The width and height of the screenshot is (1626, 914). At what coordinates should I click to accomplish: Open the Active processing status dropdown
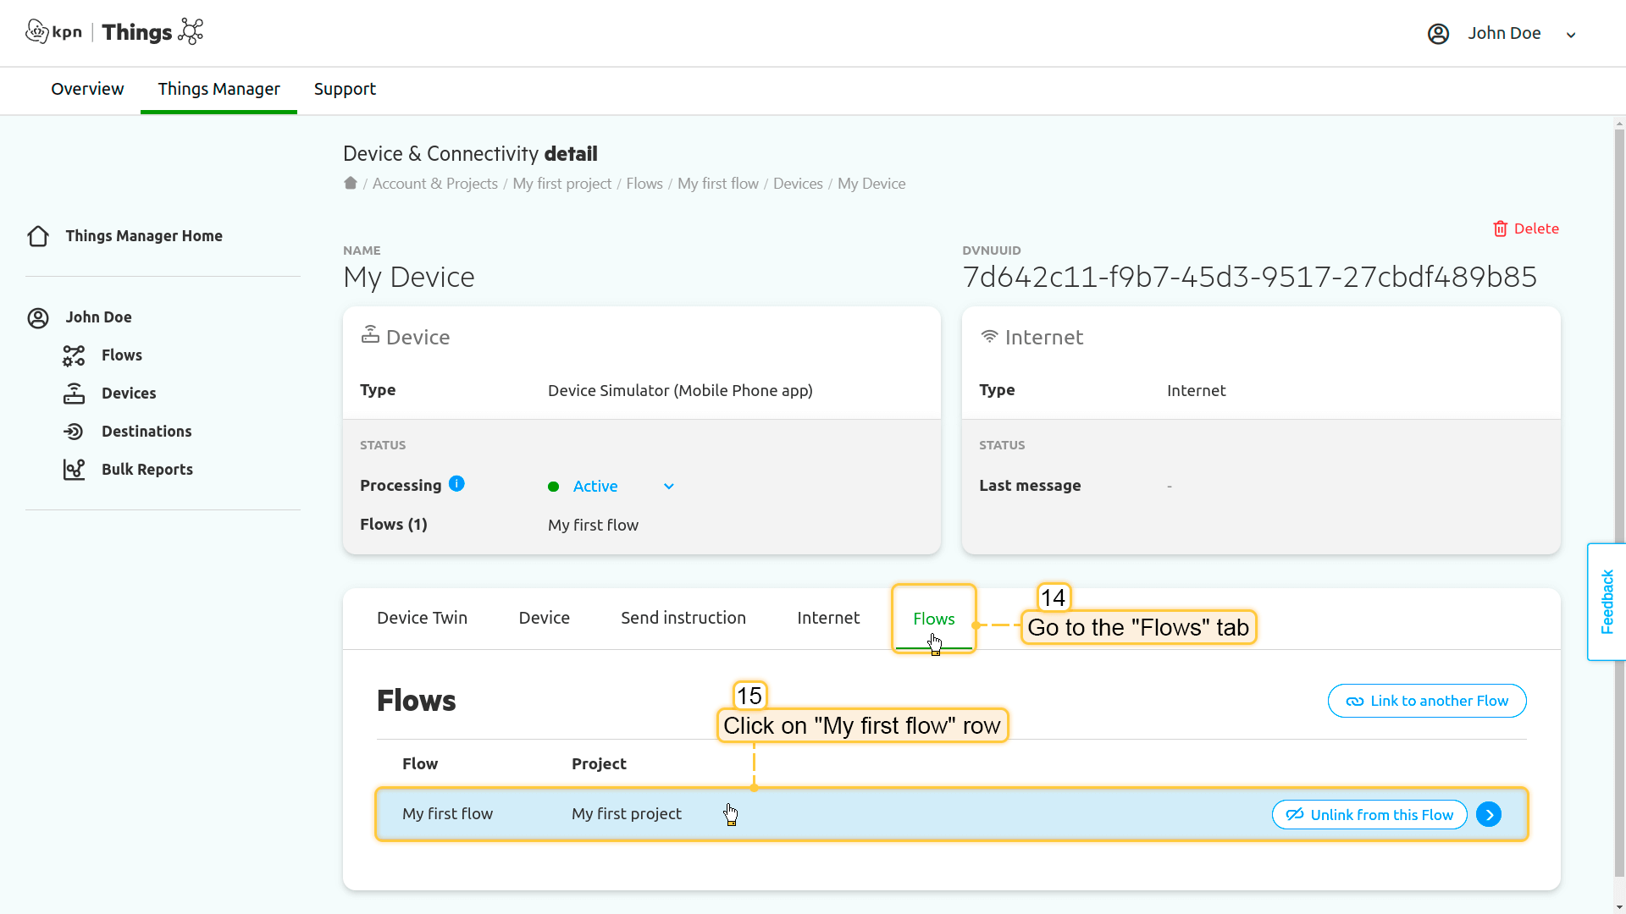coord(611,487)
